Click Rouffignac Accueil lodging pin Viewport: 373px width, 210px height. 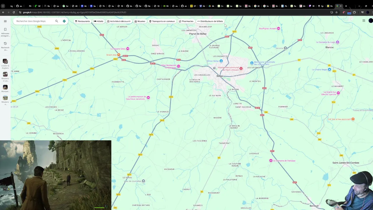(x=279, y=28)
